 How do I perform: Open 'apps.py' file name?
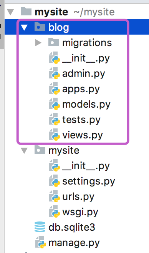tap(81, 89)
